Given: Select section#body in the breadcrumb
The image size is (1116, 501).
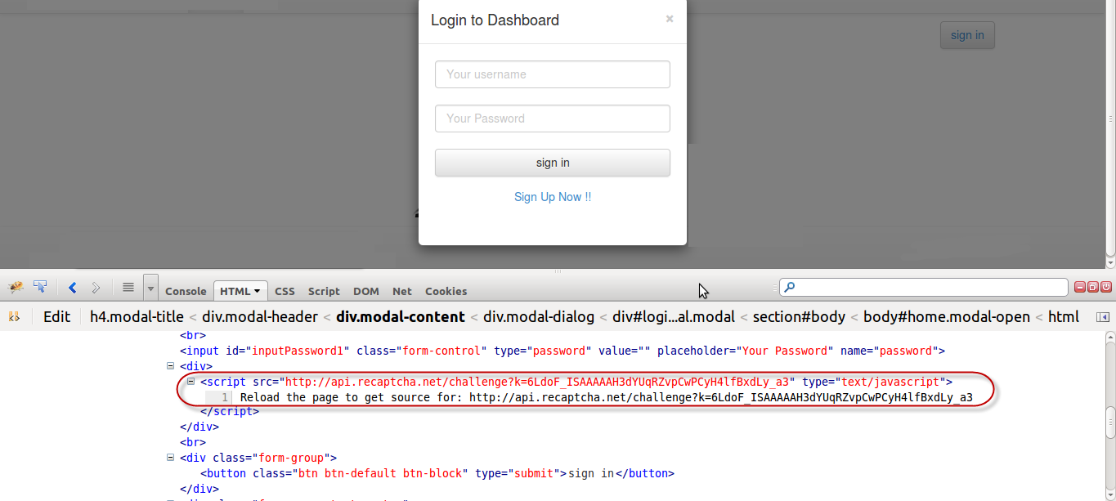Looking at the screenshot, I should tap(799, 316).
